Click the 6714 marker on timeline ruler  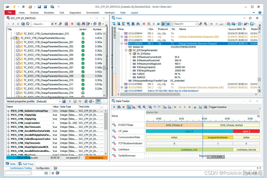click(x=204, y=119)
